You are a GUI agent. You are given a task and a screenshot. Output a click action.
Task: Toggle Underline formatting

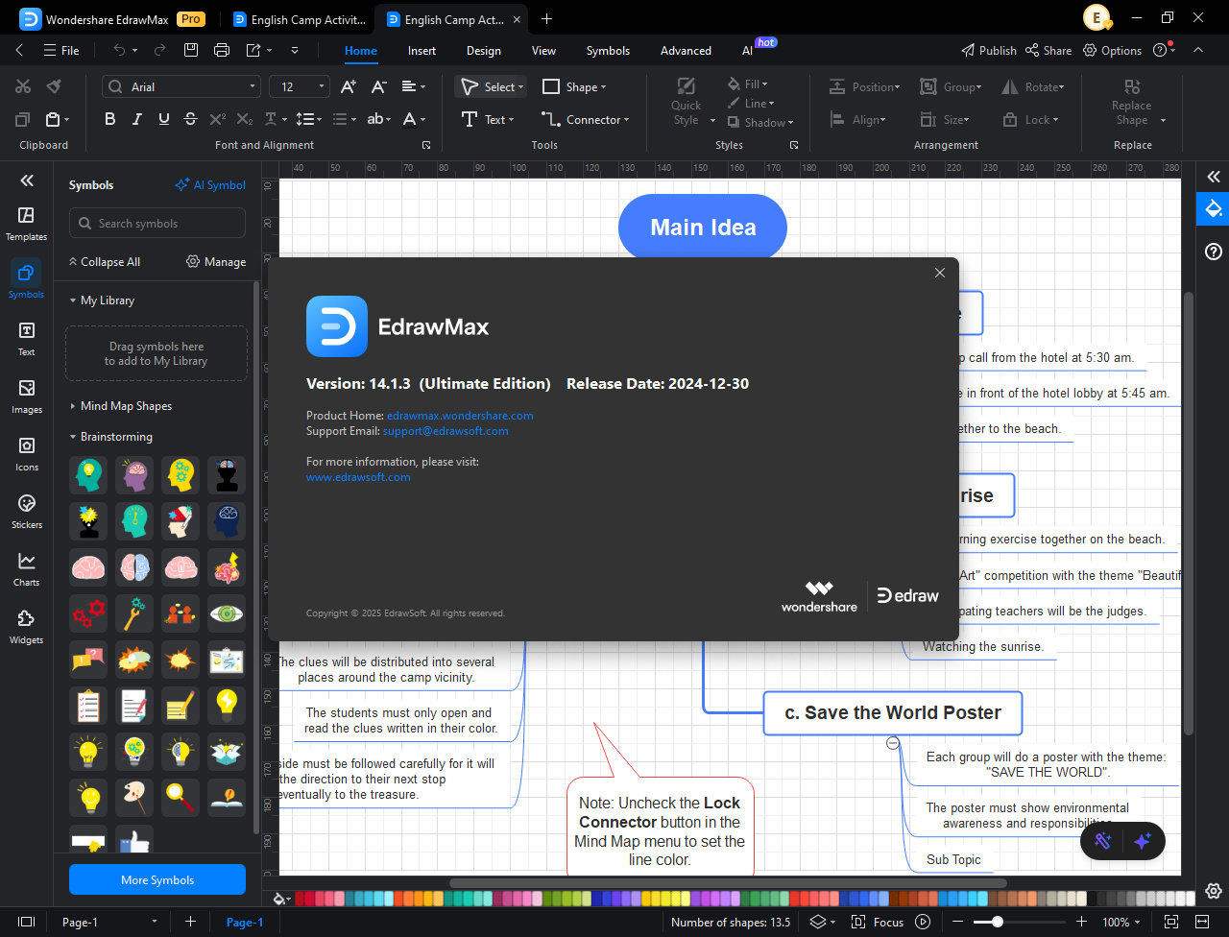pyautogui.click(x=163, y=119)
